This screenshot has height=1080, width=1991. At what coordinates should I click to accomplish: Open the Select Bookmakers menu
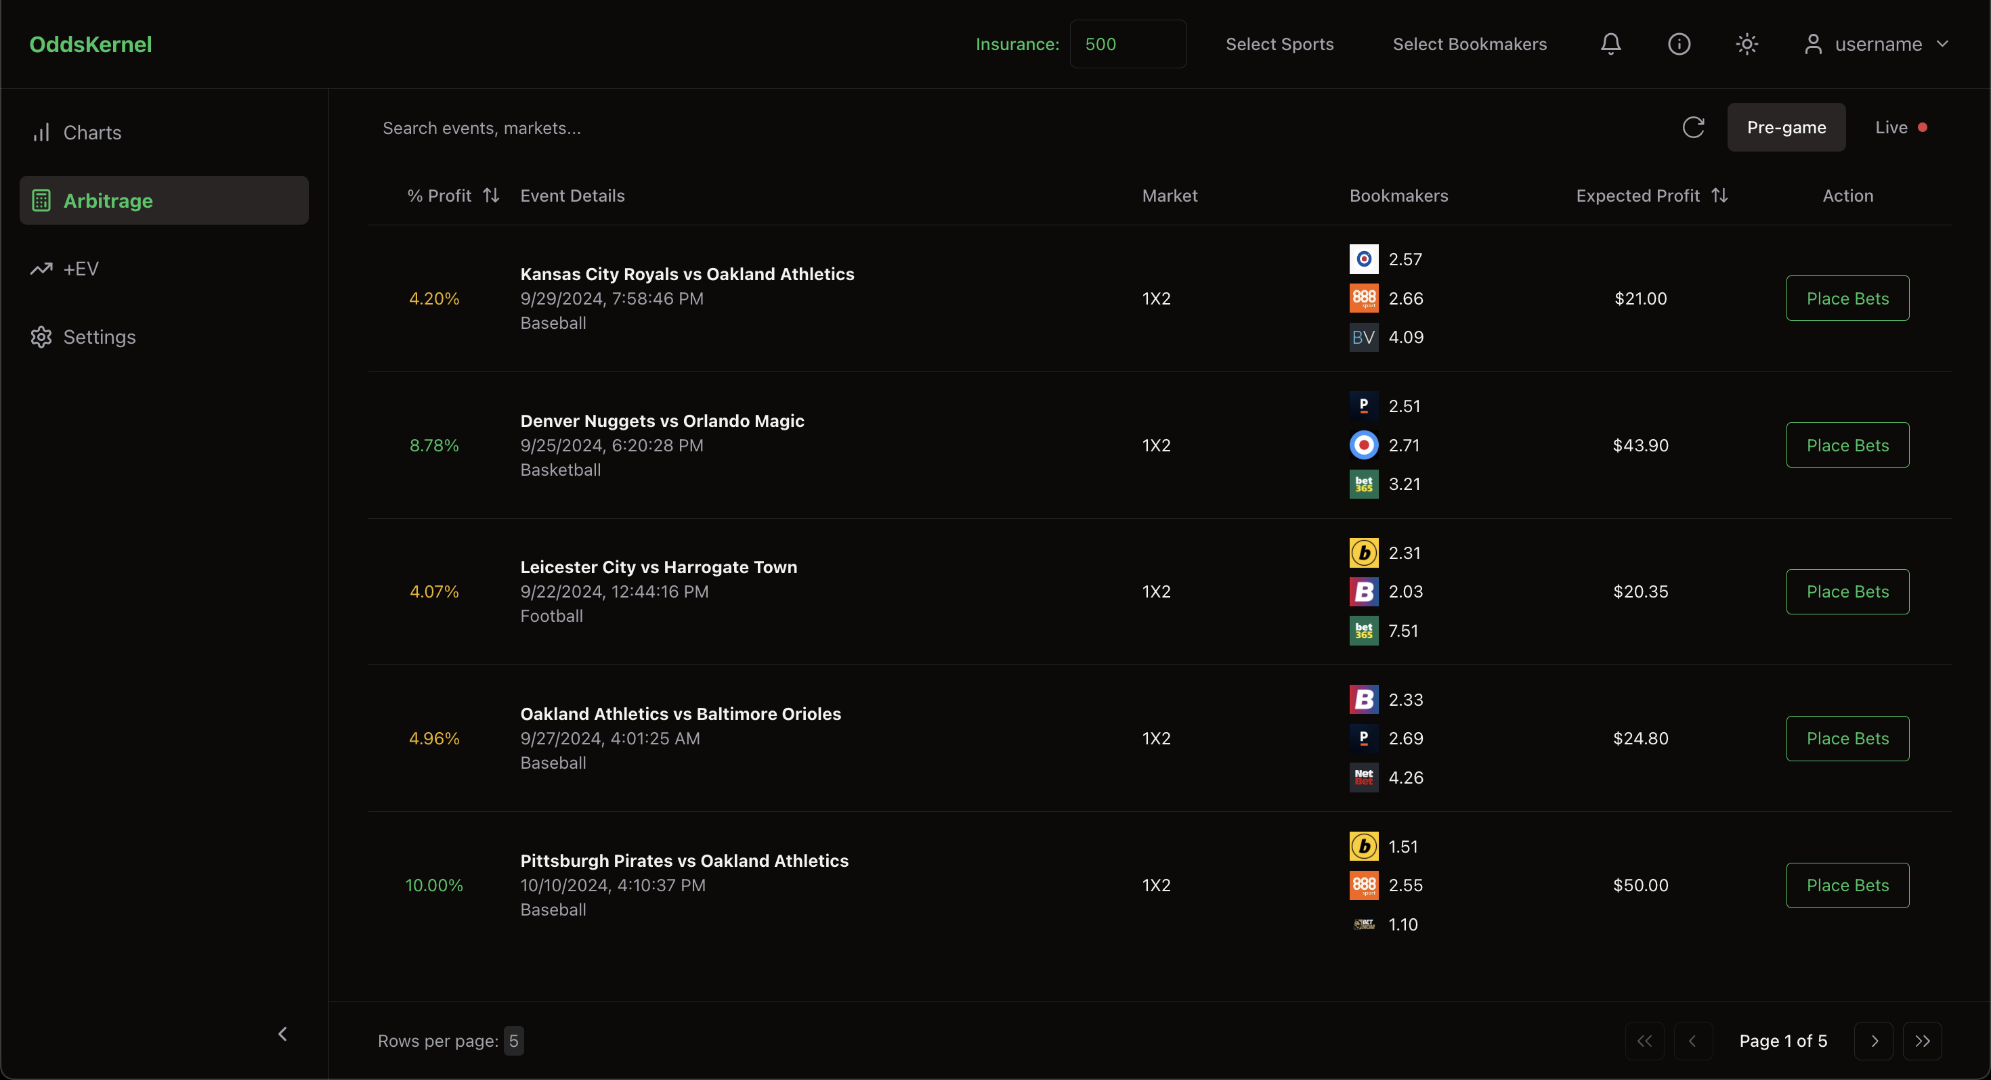(x=1470, y=44)
